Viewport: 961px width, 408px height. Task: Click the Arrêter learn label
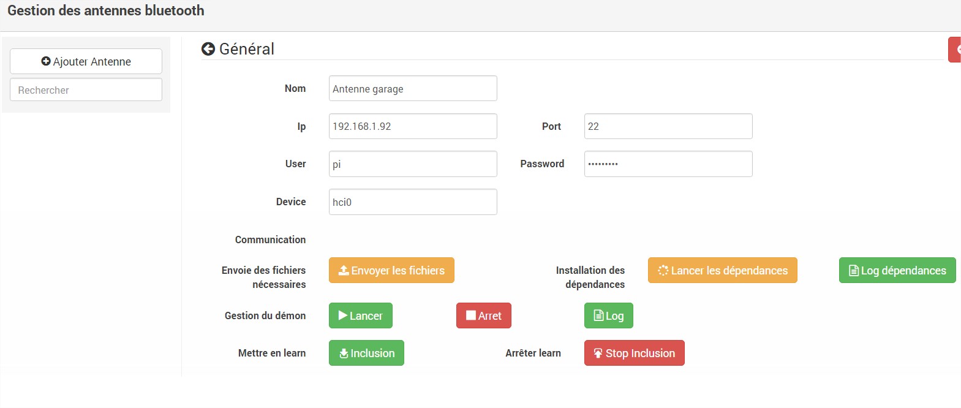point(533,353)
